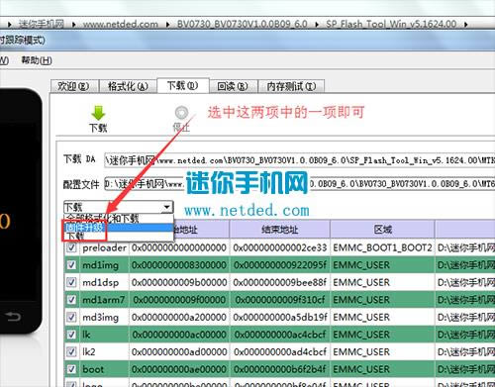The image size is (495, 387).
Task: Select the md3img partition name cell
Action: 104,317
